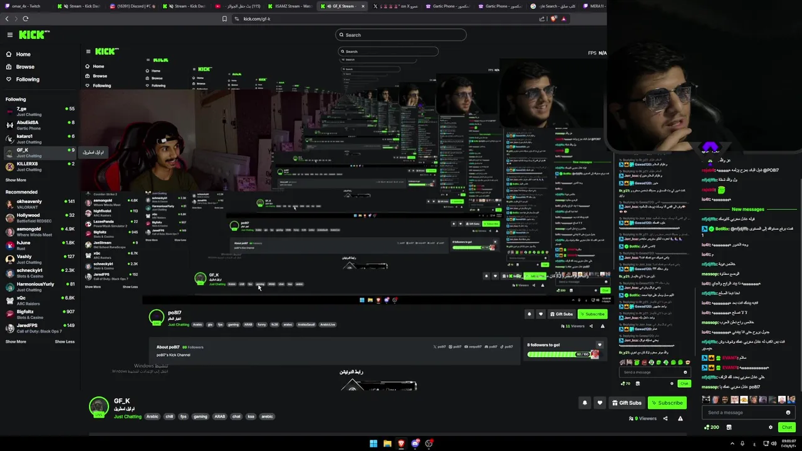
Task: Click the browser share icon in address bar
Action: pyautogui.click(x=542, y=19)
